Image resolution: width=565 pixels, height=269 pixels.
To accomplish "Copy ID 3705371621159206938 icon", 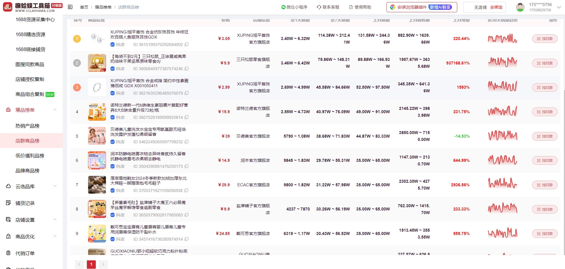I will [187, 190].
